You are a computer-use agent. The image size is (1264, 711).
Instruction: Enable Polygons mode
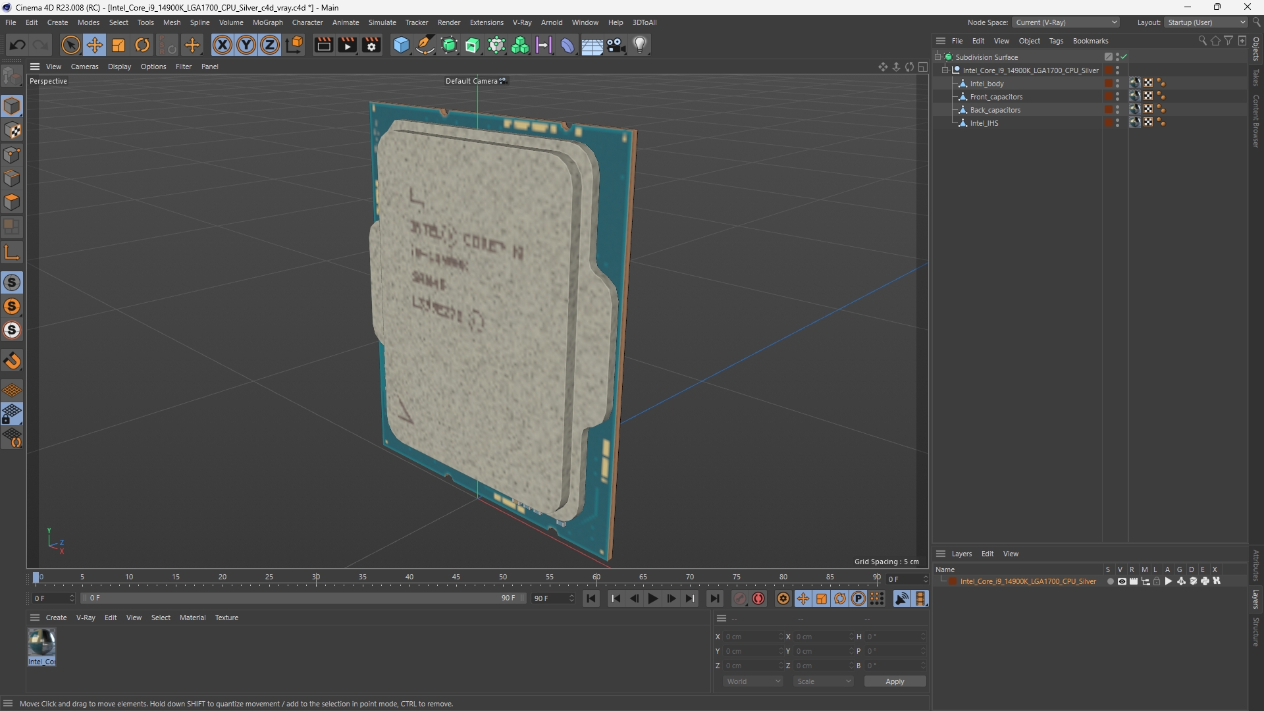pyautogui.click(x=12, y=202)
